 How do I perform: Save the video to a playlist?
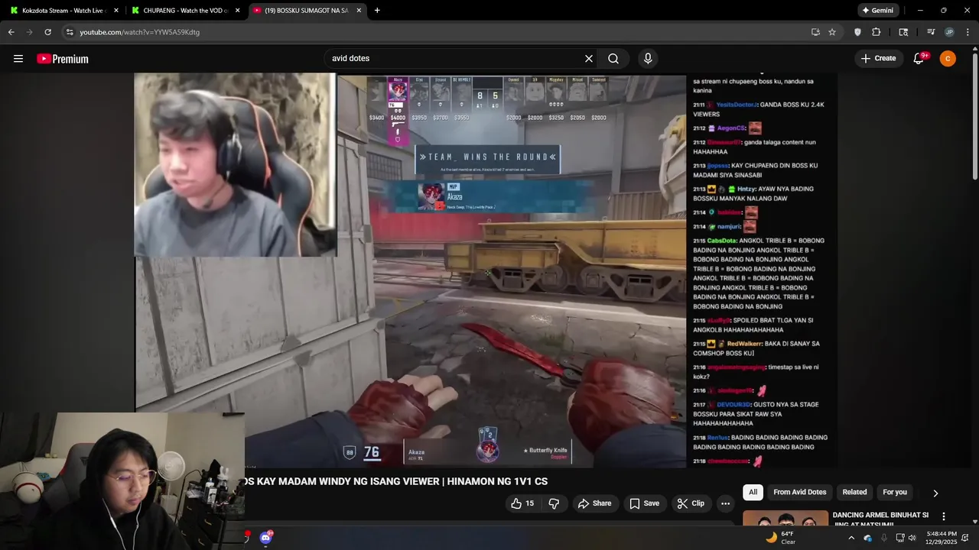tap(644, 503)
